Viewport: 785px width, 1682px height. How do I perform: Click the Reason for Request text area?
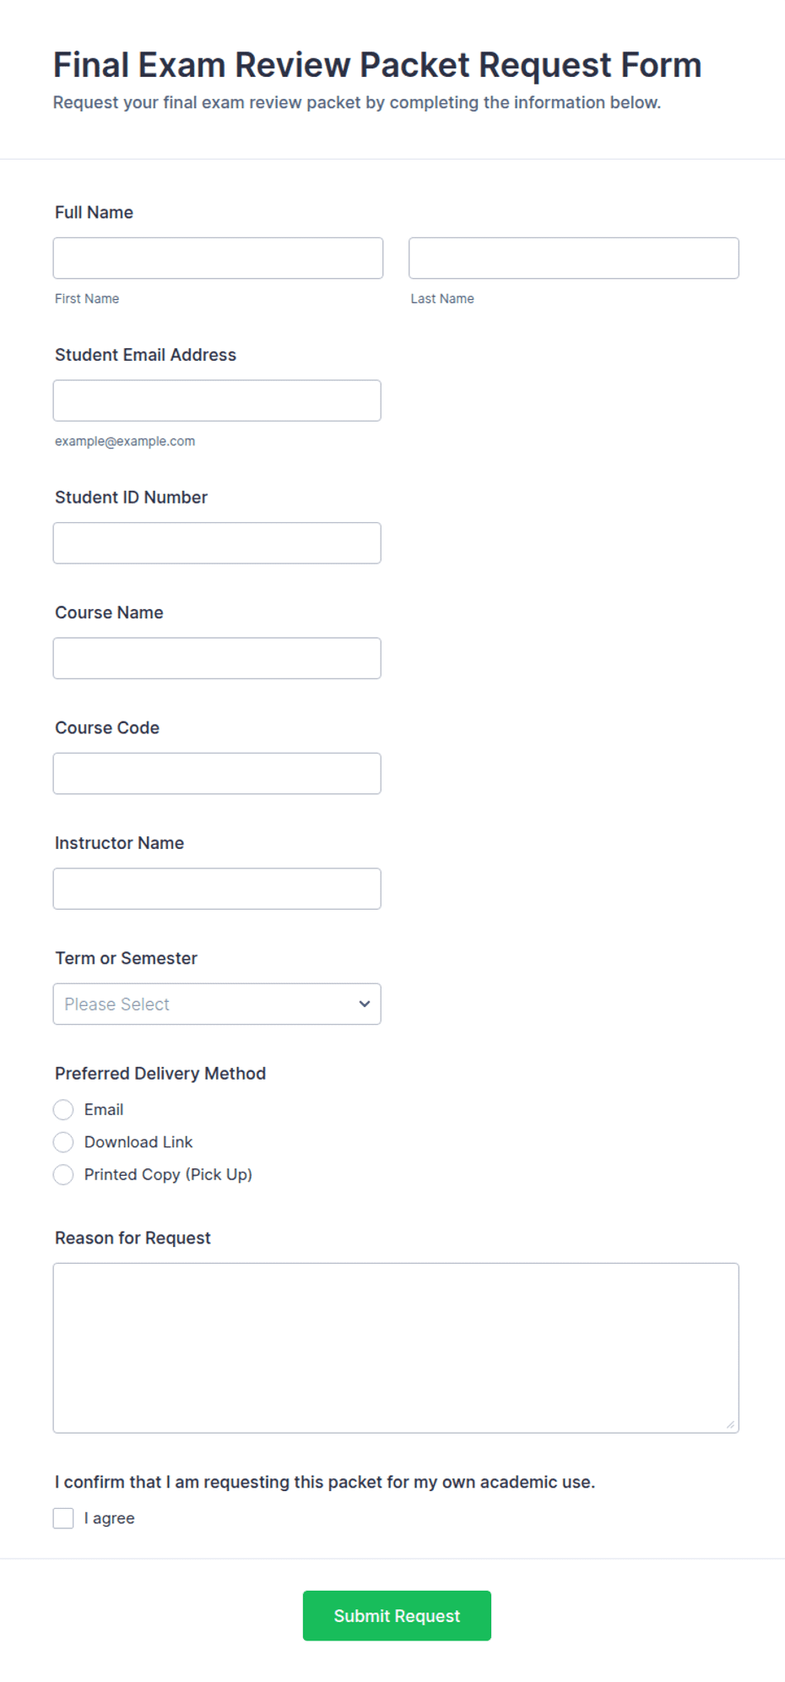click(x=396, y=1348)
